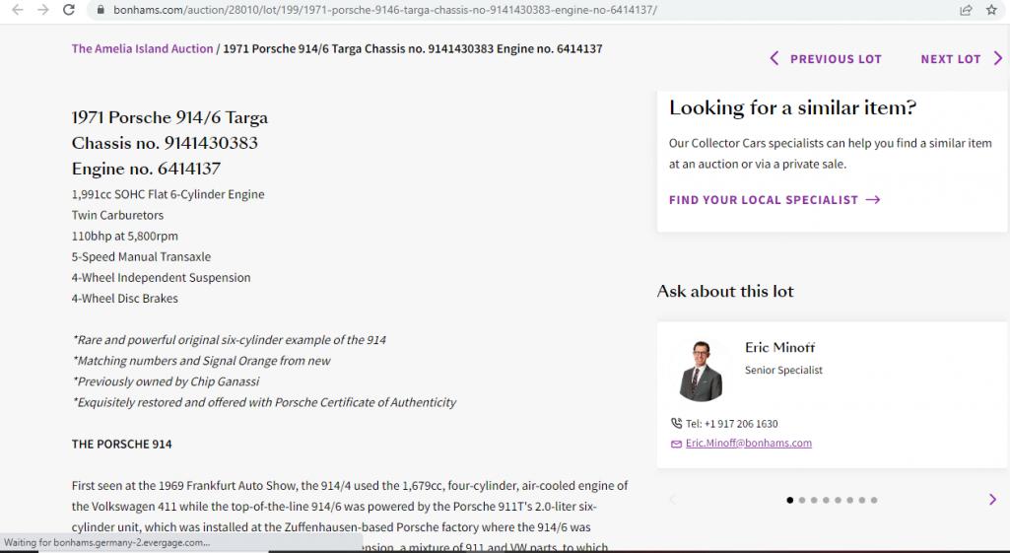1010x553 pixels.
Task: Click Find Your Local Specialist link
Action: [x=774, y=200]
